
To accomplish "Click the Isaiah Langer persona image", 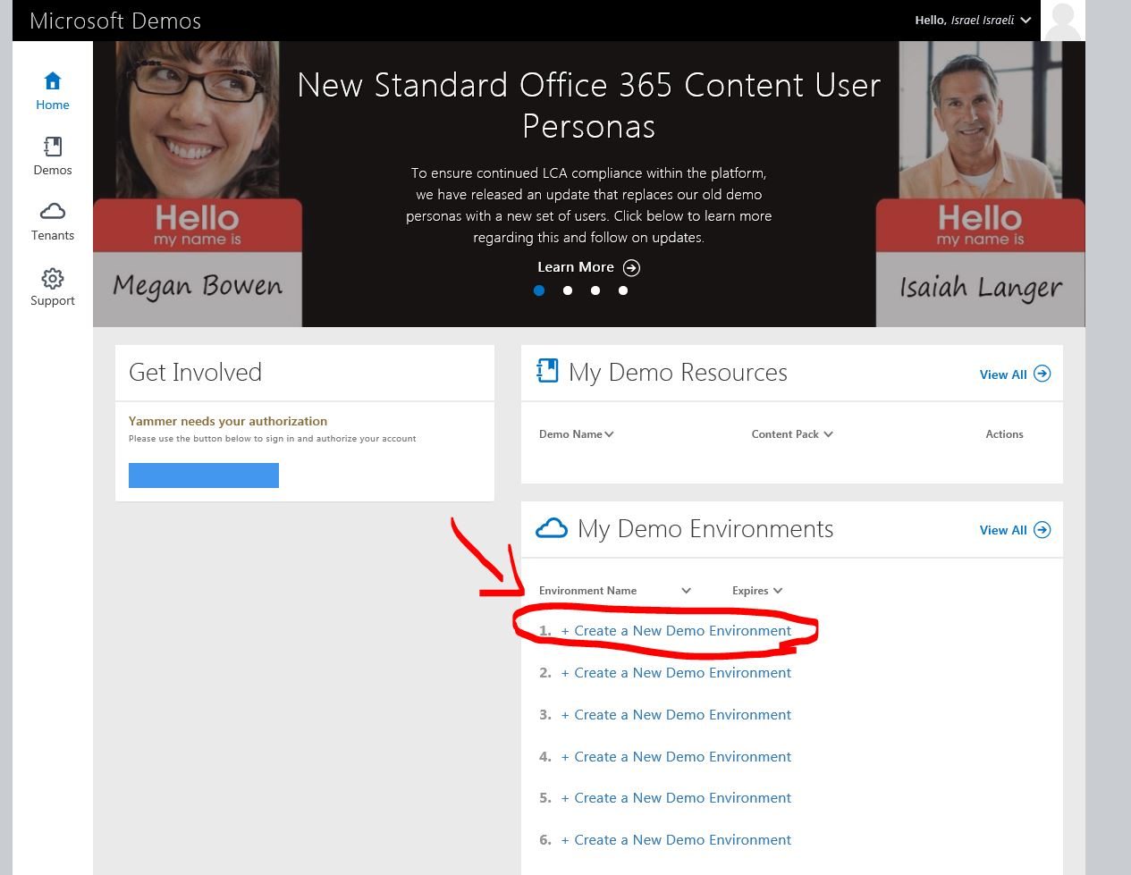I will [980, 184].
